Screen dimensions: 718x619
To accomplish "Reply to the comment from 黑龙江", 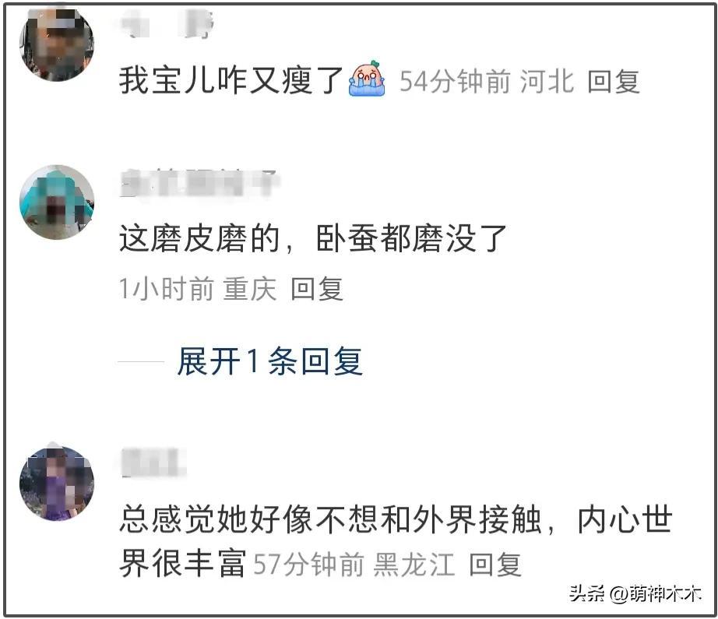I will pyautogui.click(x=495, y=564).
